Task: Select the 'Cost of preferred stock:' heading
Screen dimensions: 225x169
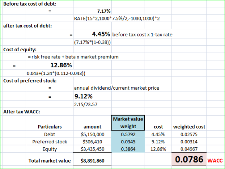Action: point(30,80)
